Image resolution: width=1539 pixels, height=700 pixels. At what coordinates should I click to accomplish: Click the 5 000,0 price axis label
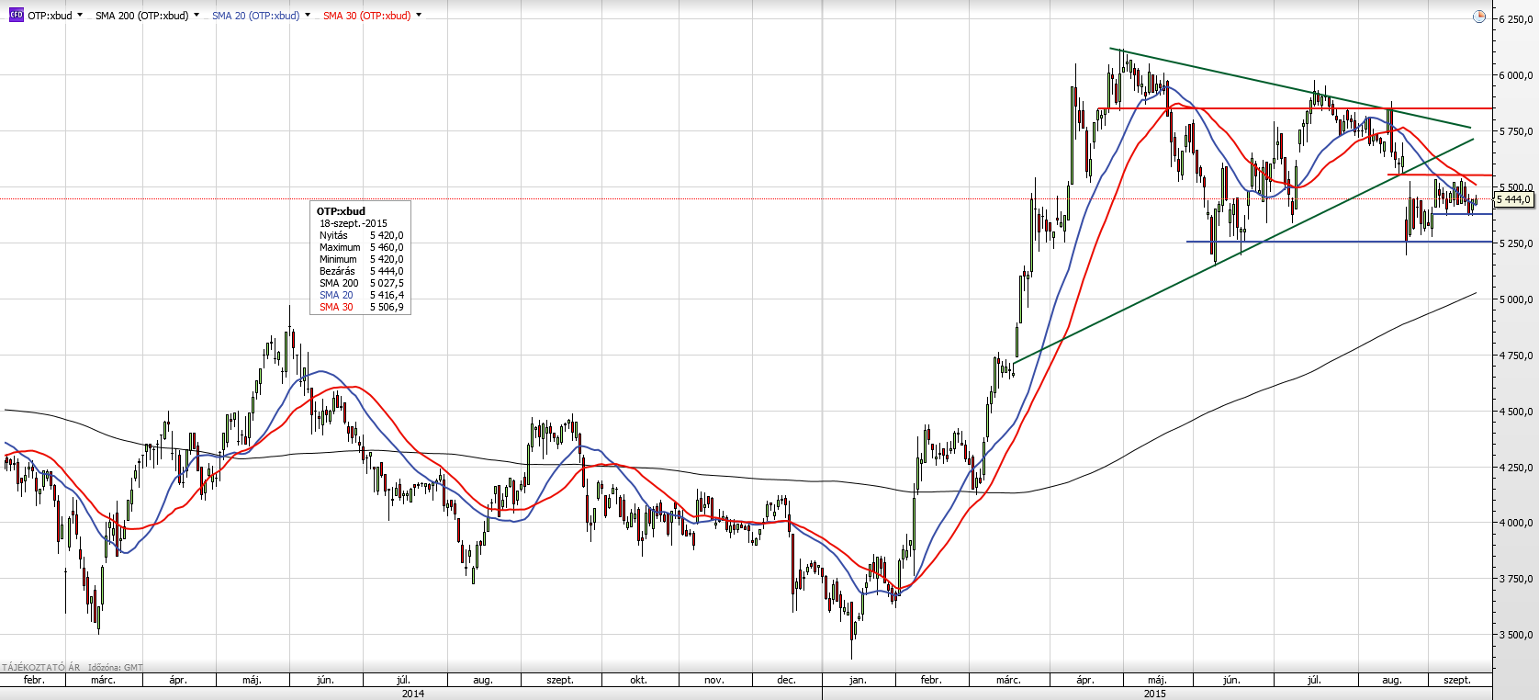tap(1516, 299)
